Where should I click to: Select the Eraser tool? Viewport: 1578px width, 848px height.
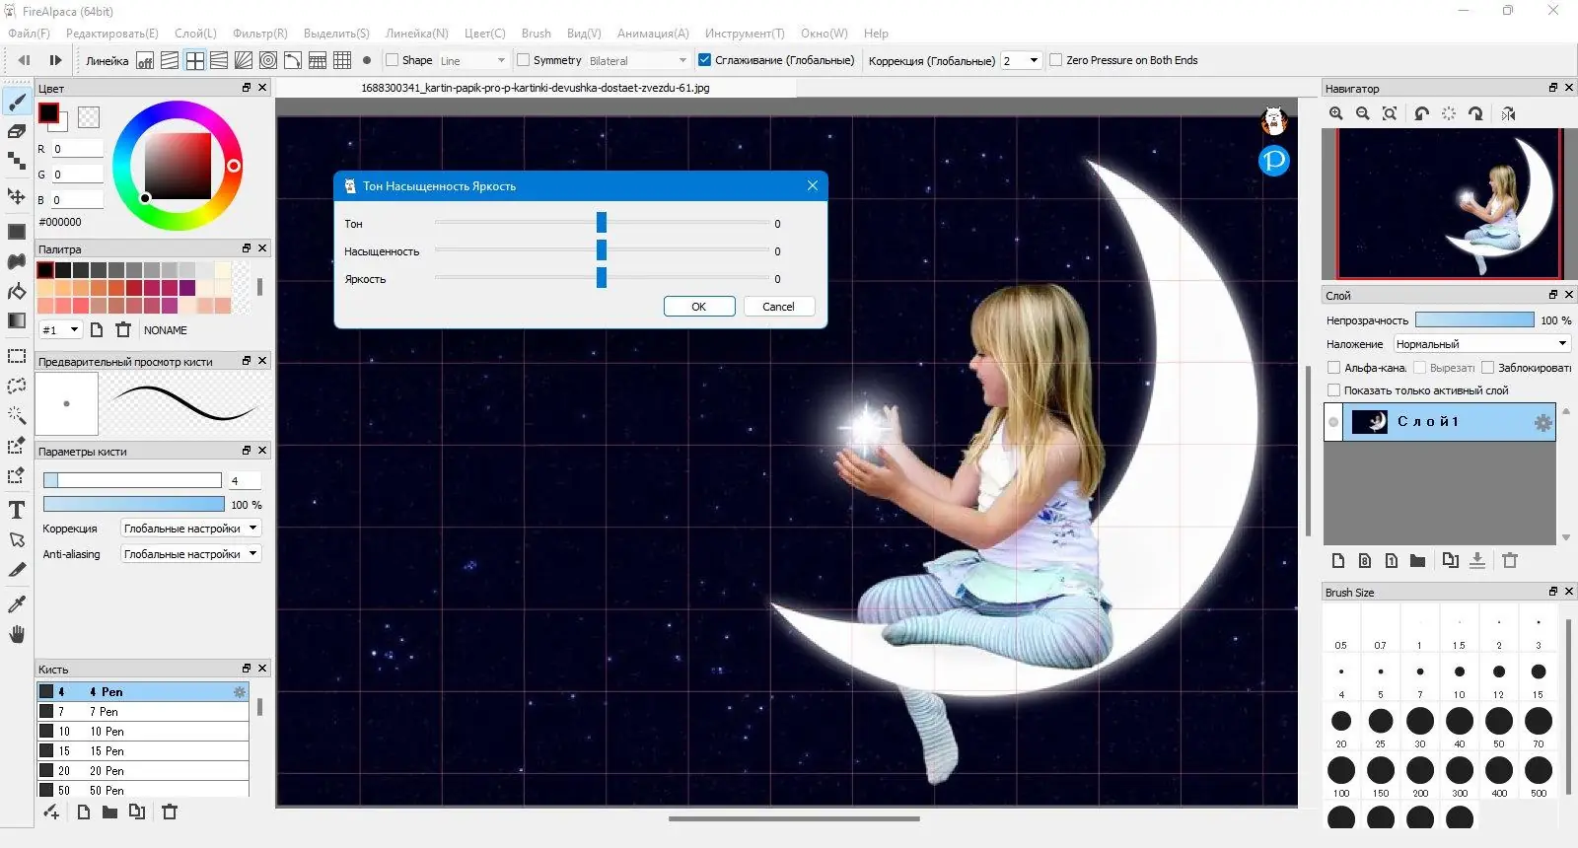[x=17, y=131]
